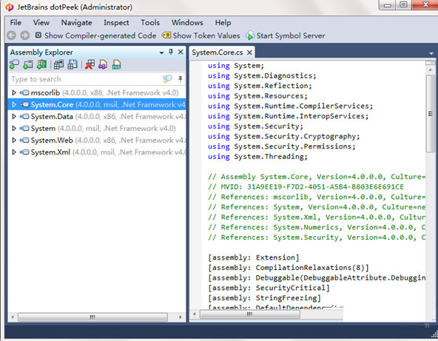The width and height of the screenshot is (438, 341).
Task: Click Start Symbol Server
Action: click(x=285, y=36)
